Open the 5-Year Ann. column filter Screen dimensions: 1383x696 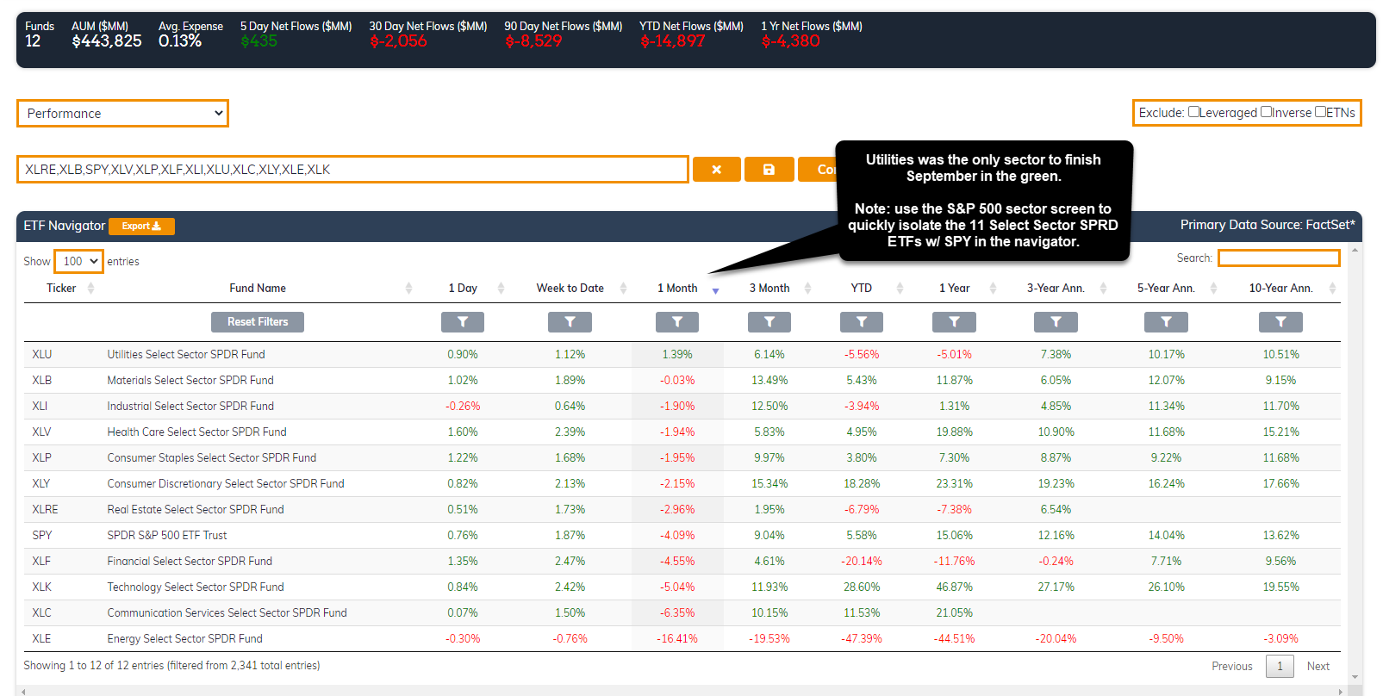pos(1166,322)
